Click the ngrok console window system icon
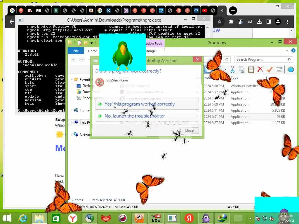Screen dimensions: 299x224 (x=21, y=20)
